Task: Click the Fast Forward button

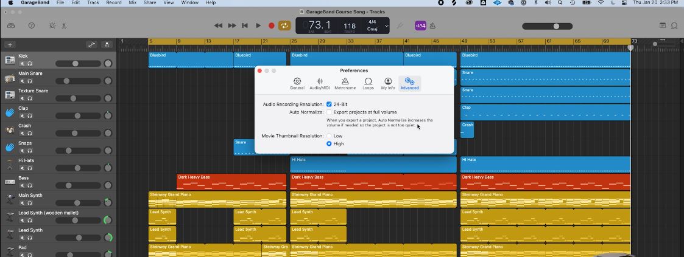Action: coord(232,26)
